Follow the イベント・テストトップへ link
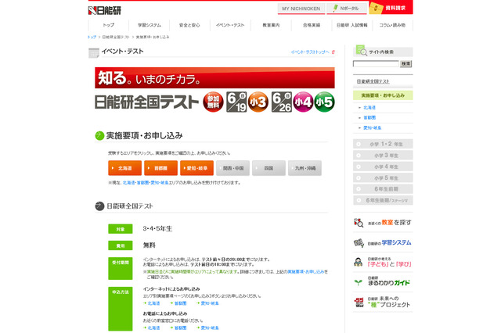The image size is (501, 333). [310, 52]
